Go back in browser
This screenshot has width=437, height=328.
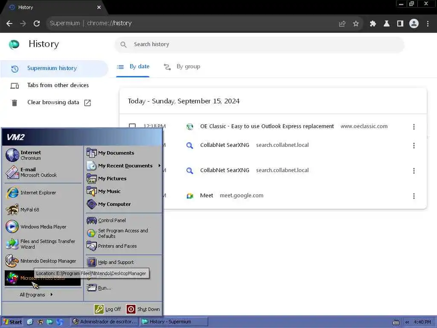click(9, 23)
